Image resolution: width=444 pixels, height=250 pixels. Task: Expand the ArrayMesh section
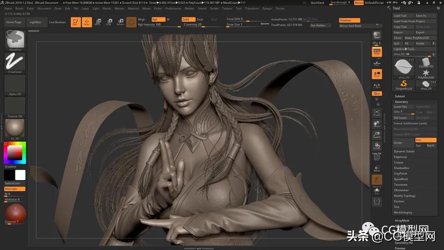[x=402, y=220]
